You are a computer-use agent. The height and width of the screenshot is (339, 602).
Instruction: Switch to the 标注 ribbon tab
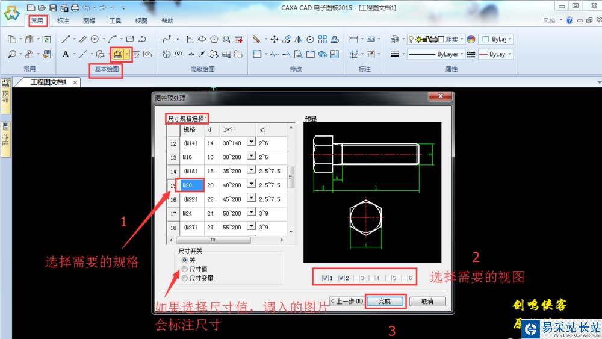(63, 20)
